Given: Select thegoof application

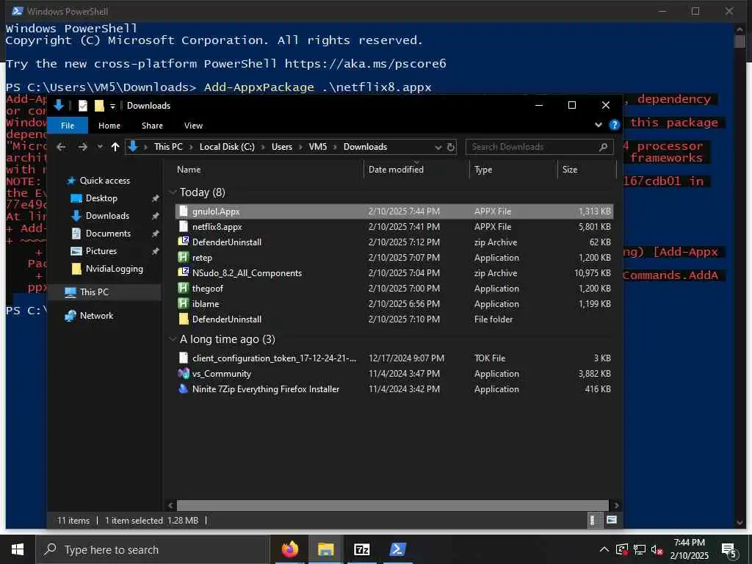Looking at the screenshot, I should pyautogui.click(x=394, y=288).
